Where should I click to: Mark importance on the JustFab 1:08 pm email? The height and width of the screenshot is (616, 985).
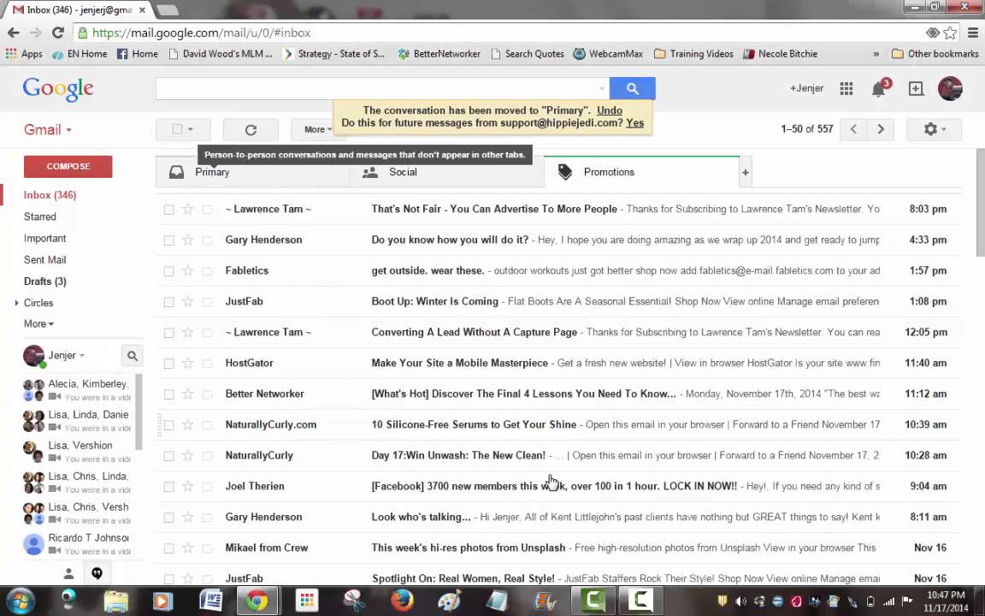click(x=207, y=302)
